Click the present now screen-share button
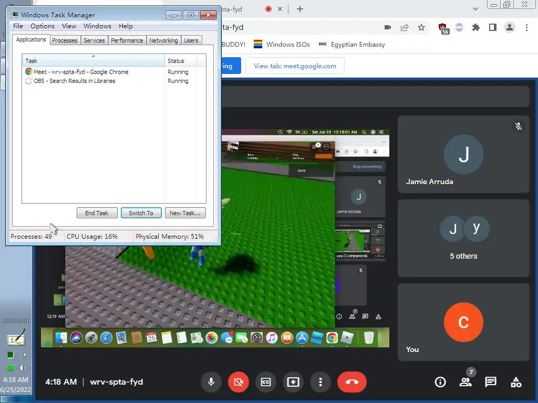 click(293, 382)
